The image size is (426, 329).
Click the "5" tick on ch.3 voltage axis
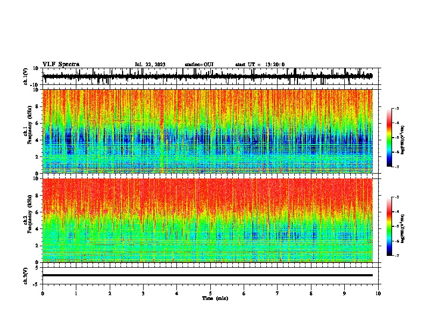pyautogui.click(x=38, y=268)
